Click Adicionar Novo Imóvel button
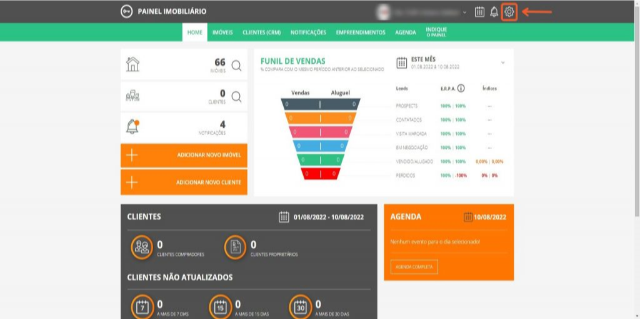640x319 pixels. pos(184,155)
